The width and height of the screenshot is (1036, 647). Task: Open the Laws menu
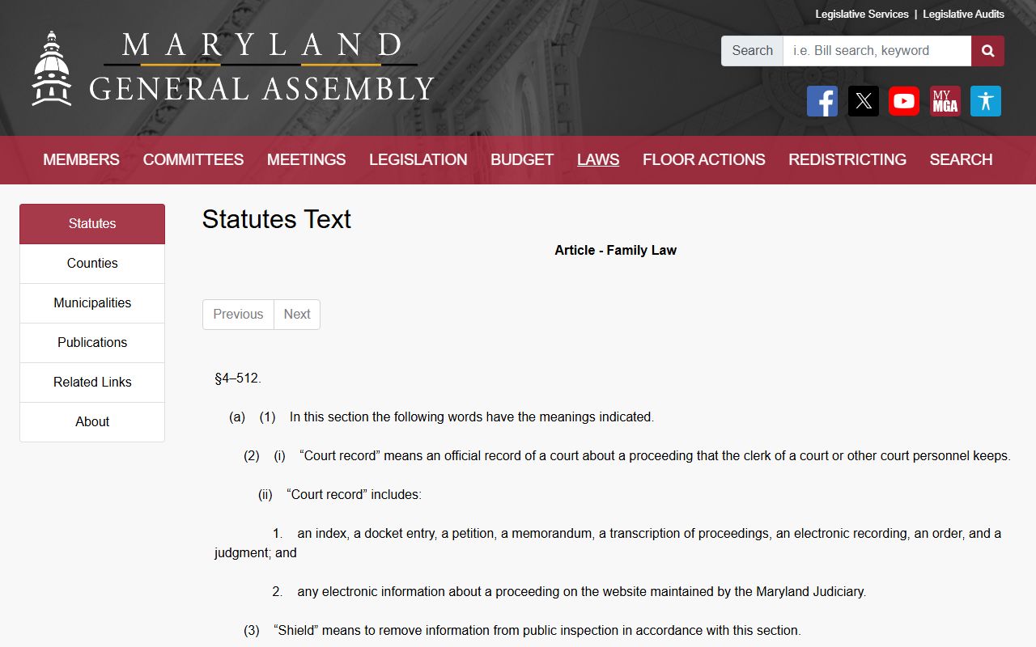point(598,159)
